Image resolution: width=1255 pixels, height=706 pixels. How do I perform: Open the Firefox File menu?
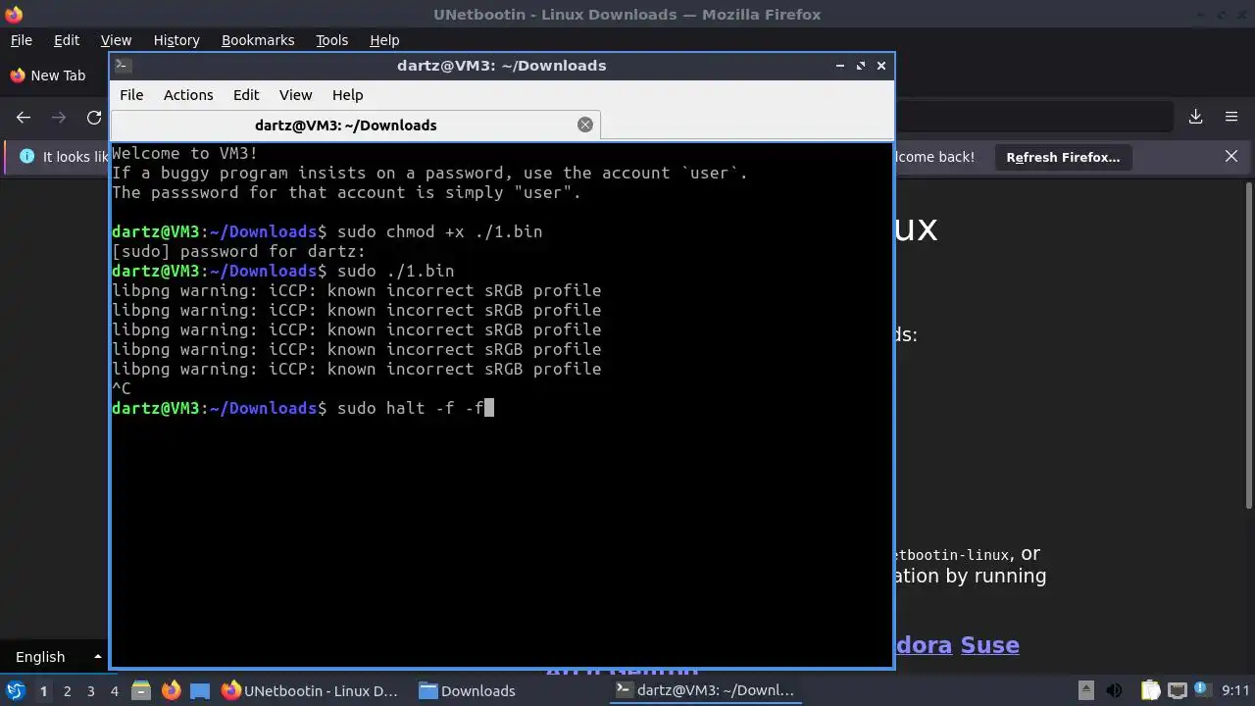(x=21, y=40)
